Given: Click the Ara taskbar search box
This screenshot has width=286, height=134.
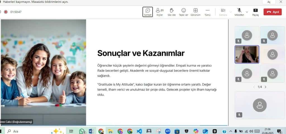Looking at the screenshot, I should 28,131.
